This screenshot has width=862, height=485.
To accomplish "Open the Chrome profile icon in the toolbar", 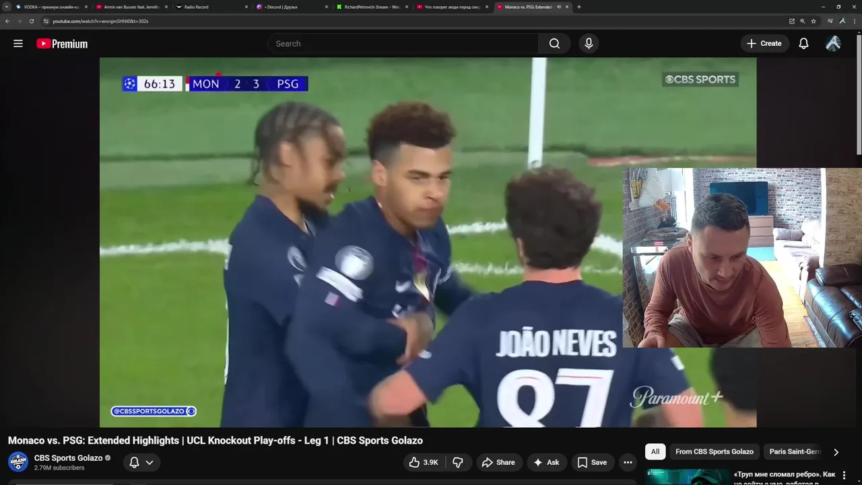I will tap(842, 21).
